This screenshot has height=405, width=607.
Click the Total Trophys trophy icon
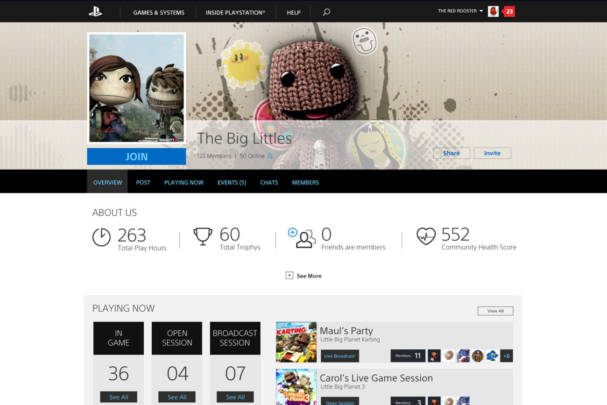click(203, 237)
